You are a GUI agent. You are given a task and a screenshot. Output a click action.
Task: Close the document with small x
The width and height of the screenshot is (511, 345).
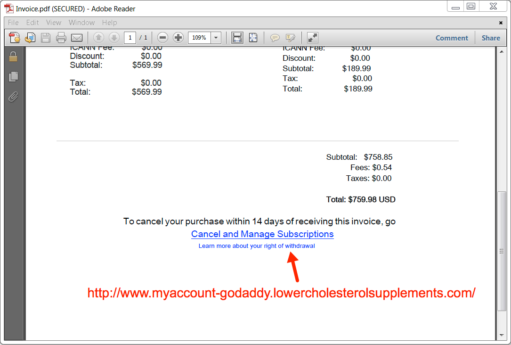pos(501,23)
